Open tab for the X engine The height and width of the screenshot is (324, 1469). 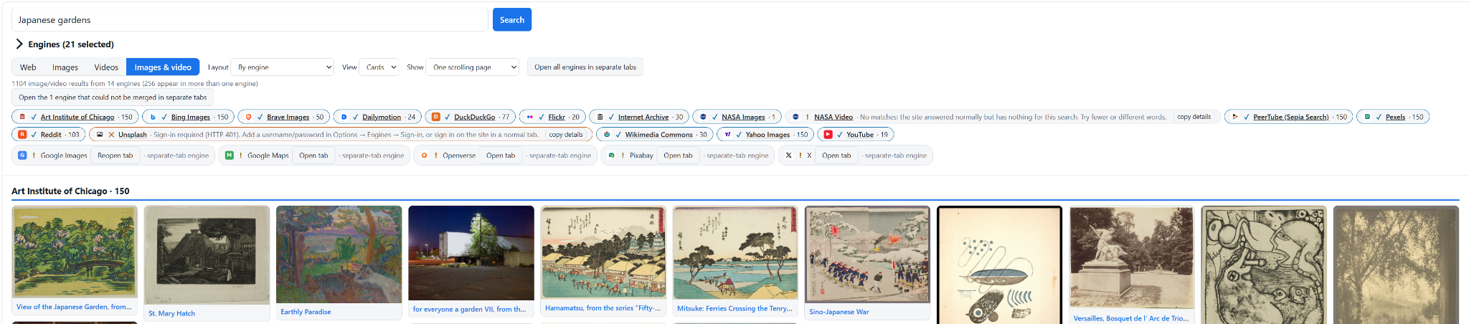[x=836, y=155]
